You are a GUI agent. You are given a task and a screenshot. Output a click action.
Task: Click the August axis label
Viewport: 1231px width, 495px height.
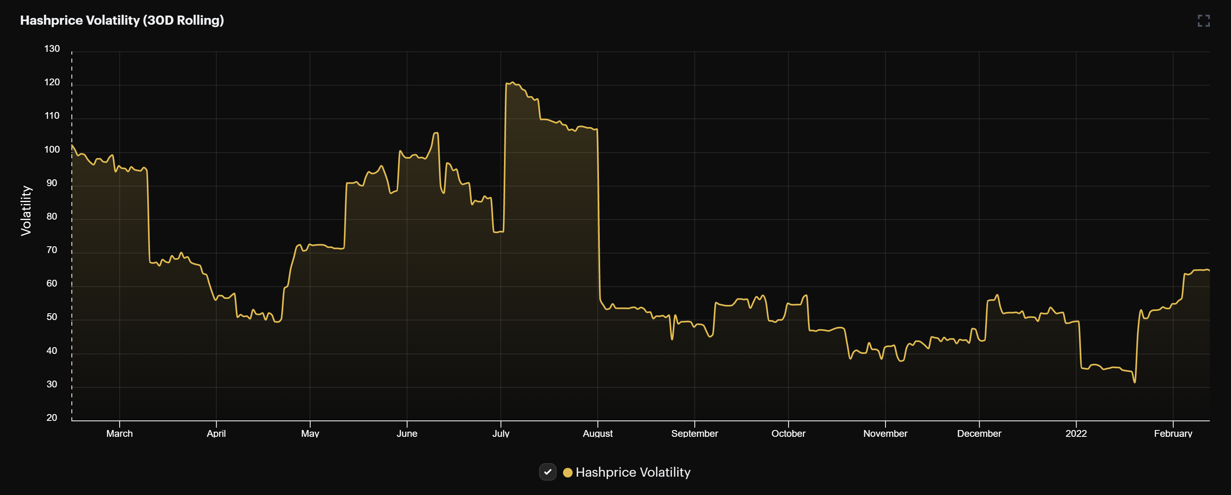click(x=598, y=433)
